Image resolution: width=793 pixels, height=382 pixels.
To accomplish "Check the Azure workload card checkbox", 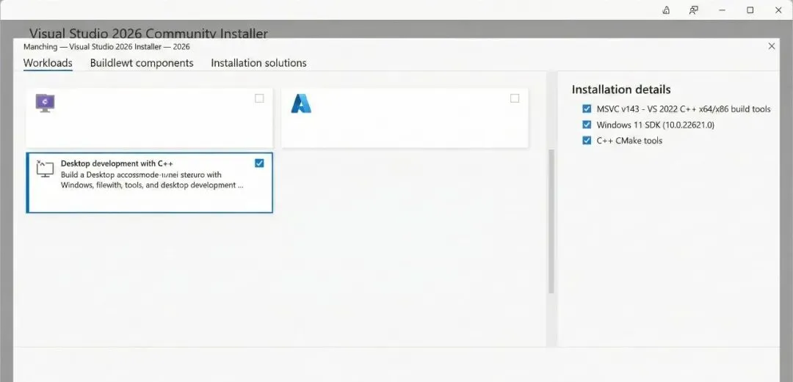I will pyautogui.click(x=514, y=98).
